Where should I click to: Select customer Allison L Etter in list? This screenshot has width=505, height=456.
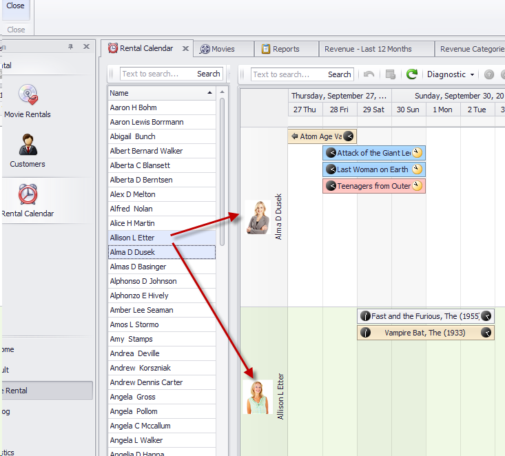click(x=162, y=238)
